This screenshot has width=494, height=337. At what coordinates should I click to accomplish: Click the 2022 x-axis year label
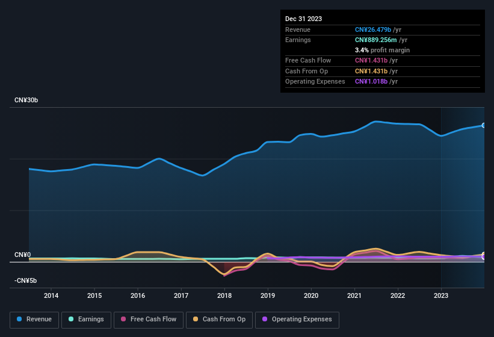[398, 295]
